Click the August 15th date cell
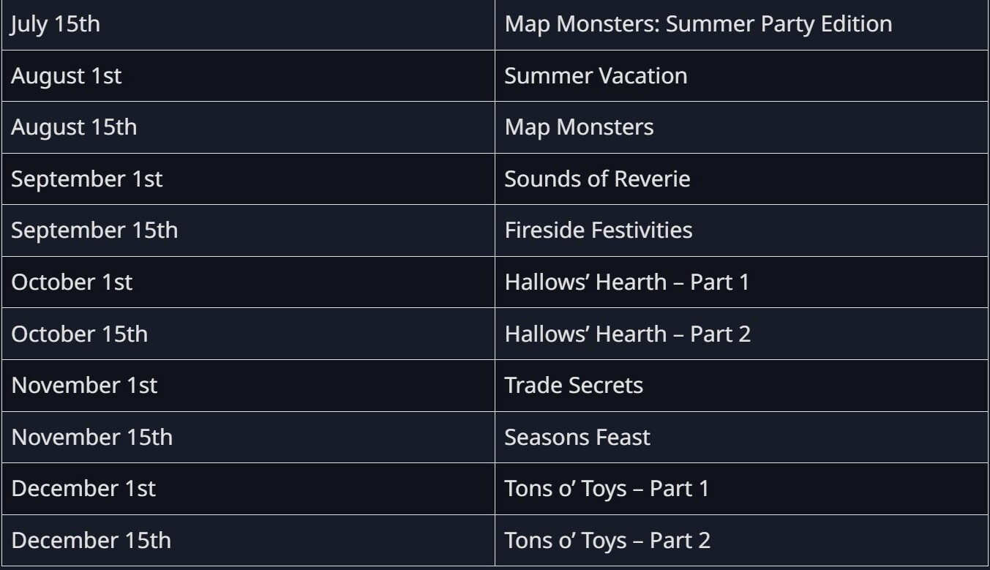990x570 pixels. click(x=73, y=127)
